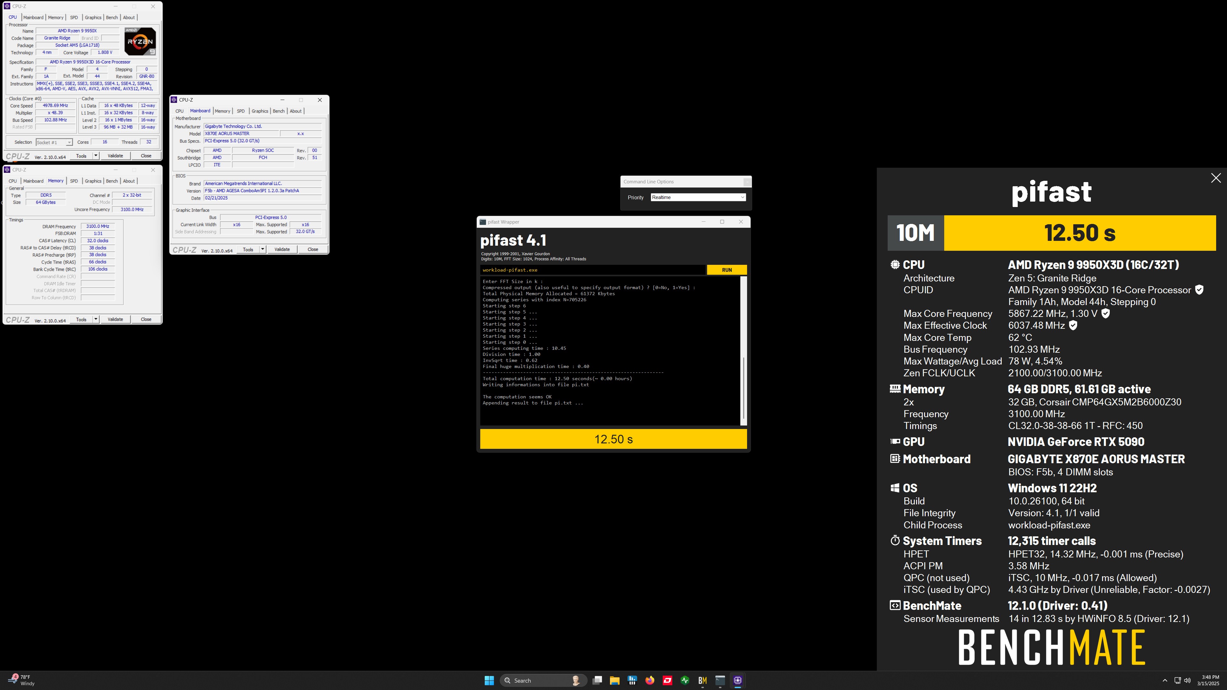Open the volume control in system tray
The width and height of the screenshot is (1227, 690).
pos(1187,680)
